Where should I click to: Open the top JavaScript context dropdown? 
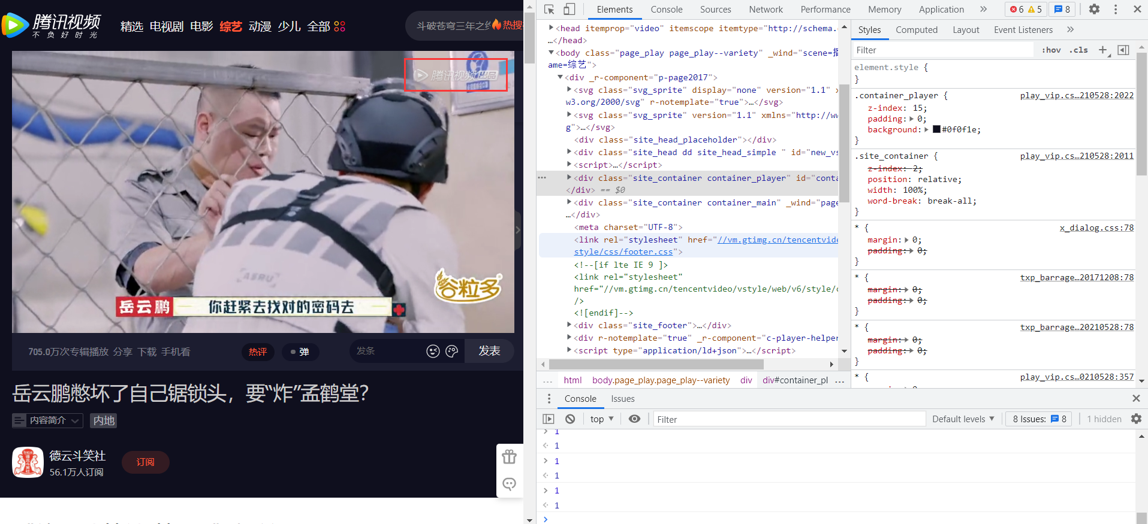click(602, 419)
